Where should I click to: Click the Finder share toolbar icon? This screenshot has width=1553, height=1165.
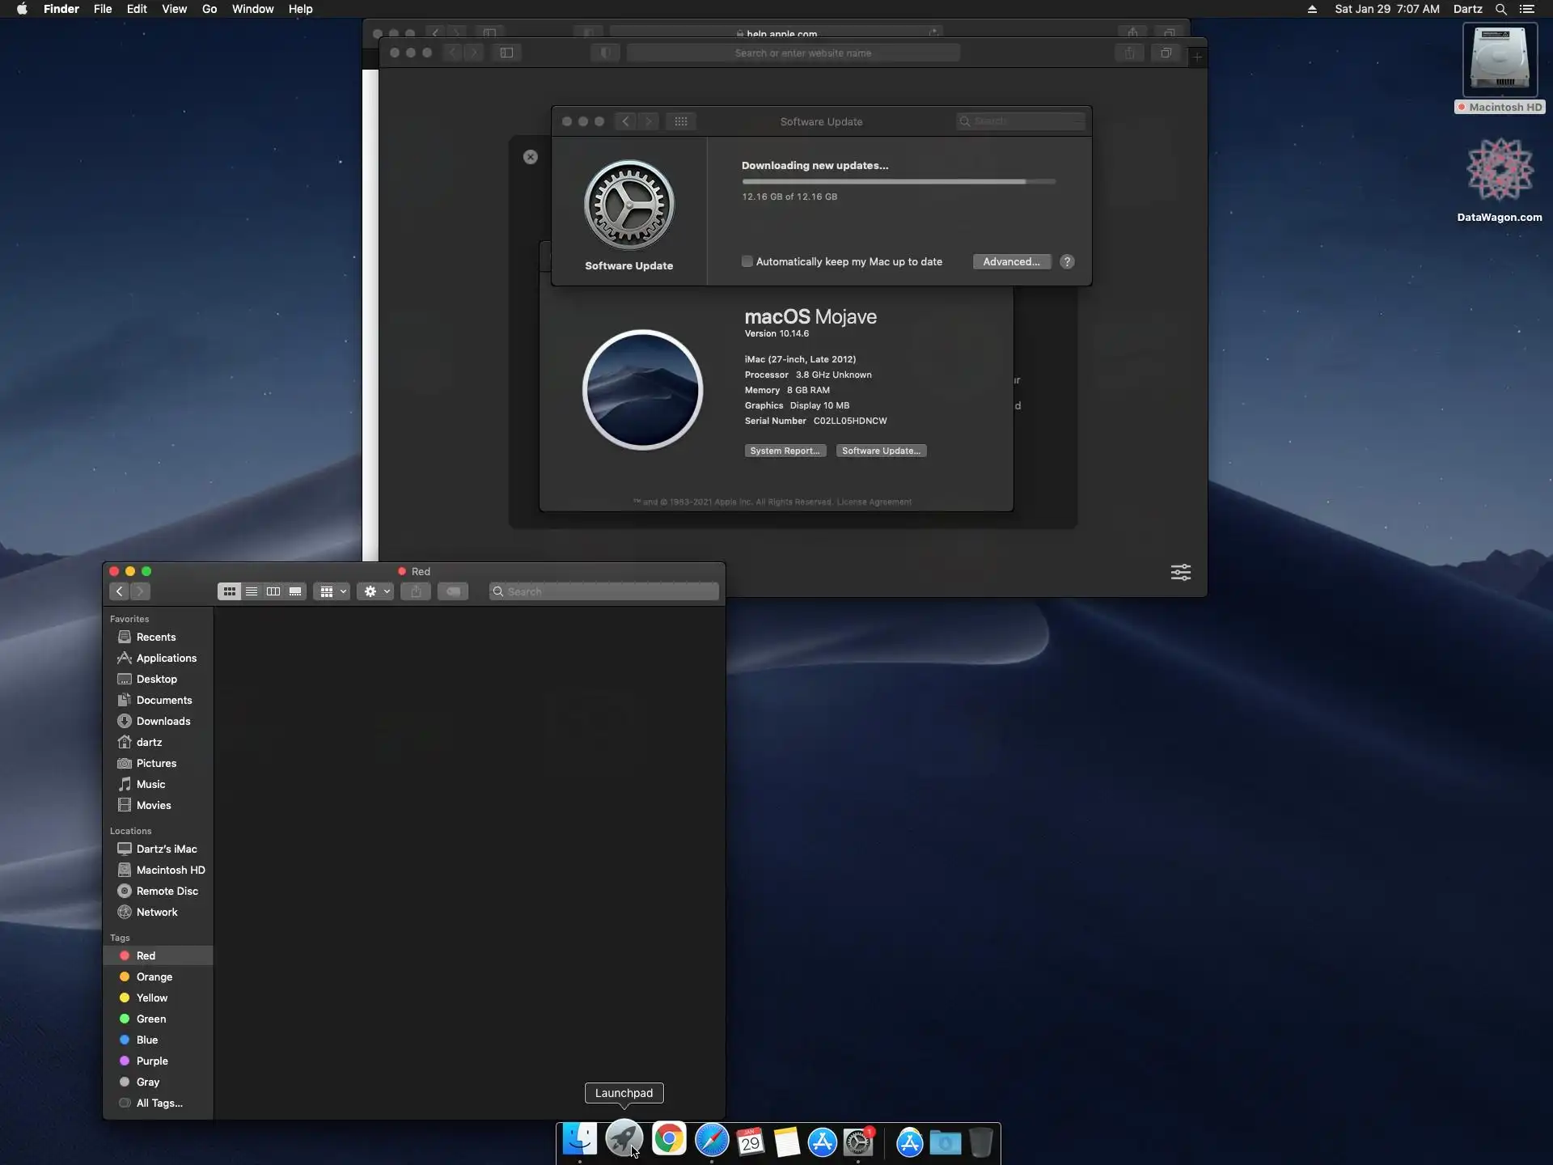(416, 591)
